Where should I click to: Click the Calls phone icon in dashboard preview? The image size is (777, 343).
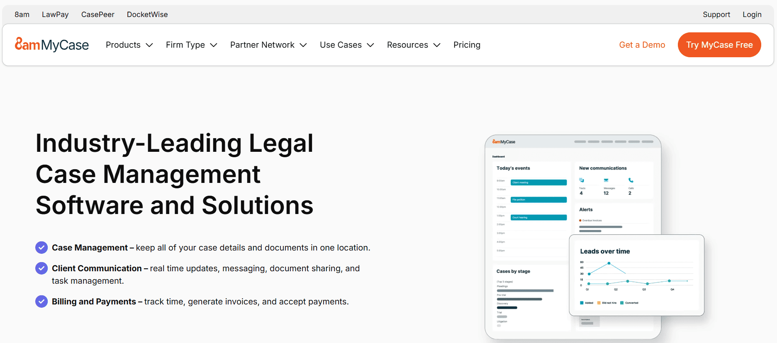[631, 180]
